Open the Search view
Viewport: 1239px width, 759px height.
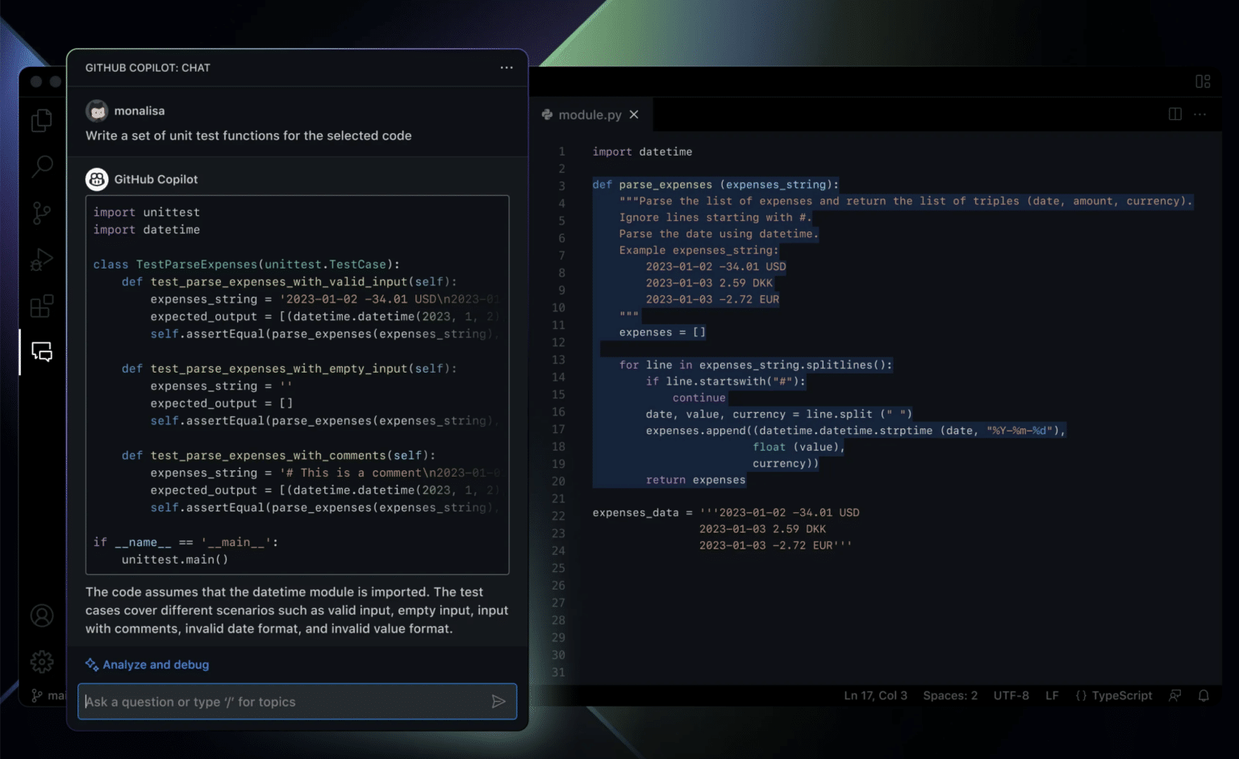[41, 166]
